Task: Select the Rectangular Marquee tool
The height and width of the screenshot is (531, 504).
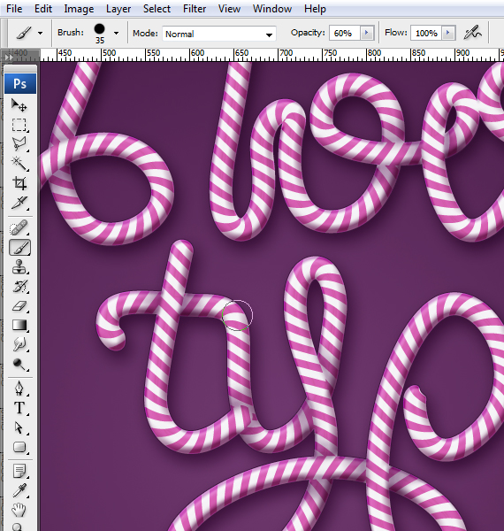Action: [x=19, y=125]
